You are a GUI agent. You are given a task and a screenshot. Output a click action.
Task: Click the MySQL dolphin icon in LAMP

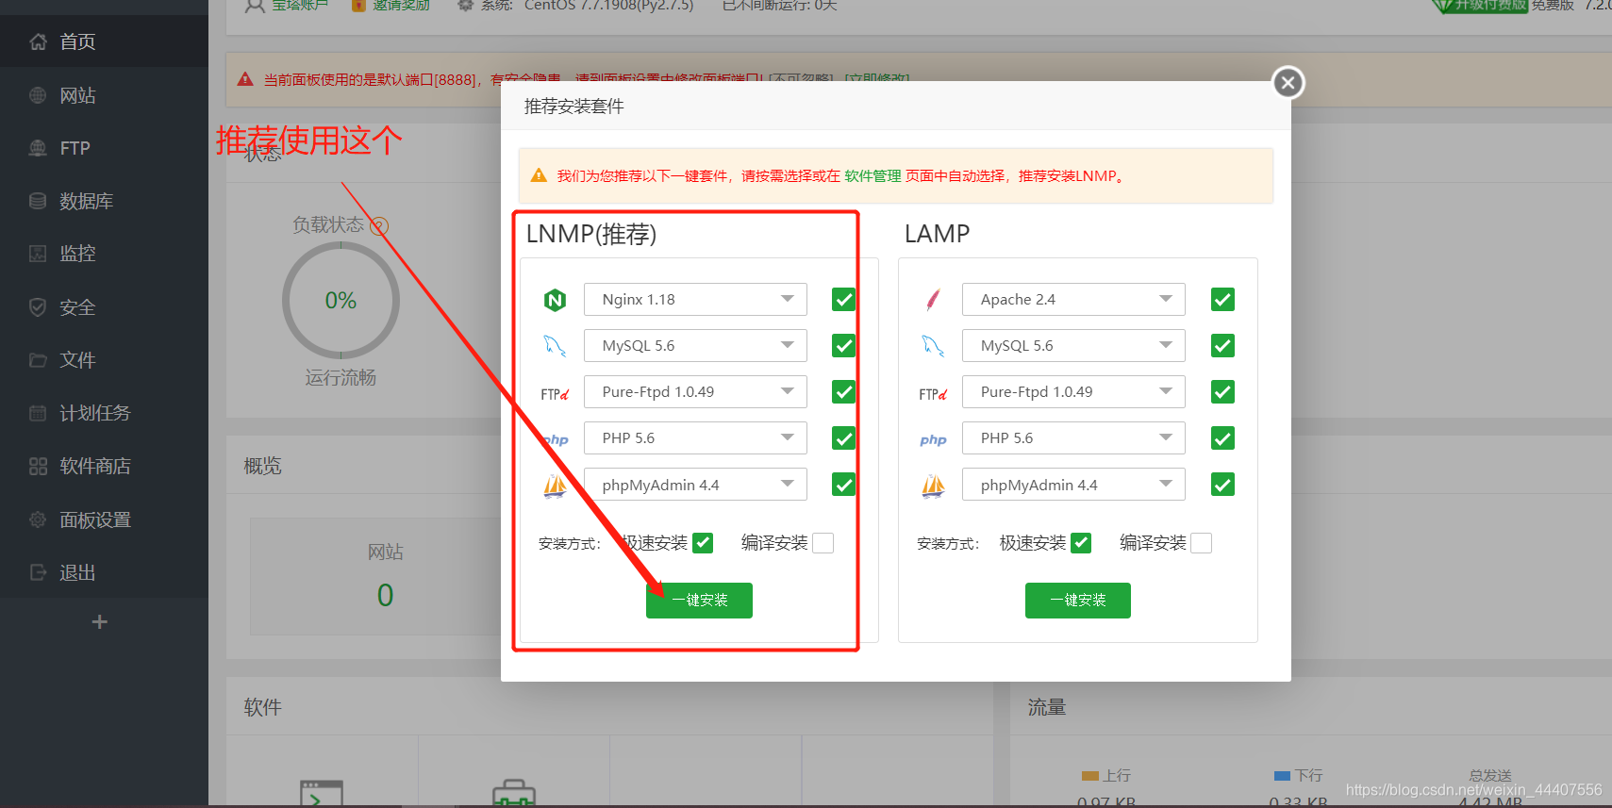pos(933,346)
